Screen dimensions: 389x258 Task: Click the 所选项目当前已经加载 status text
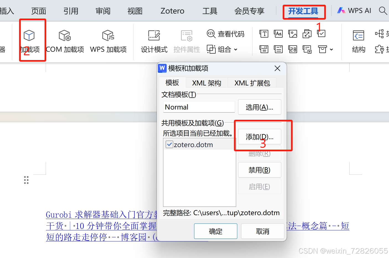pos(198,133)
